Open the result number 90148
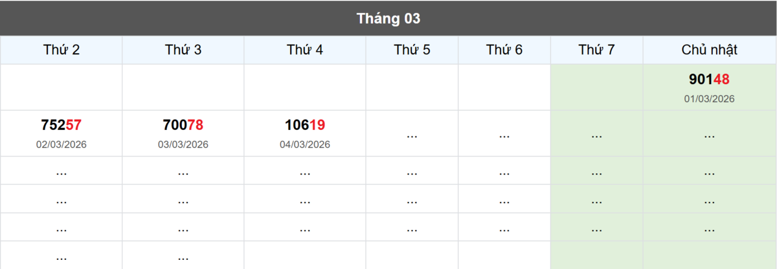Image resolution: width=777 pixels, height=269 pixels. point(709,80)
